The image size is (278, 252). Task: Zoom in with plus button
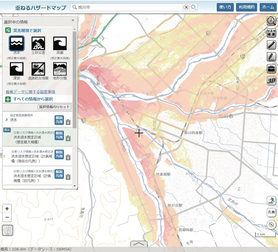7,209
